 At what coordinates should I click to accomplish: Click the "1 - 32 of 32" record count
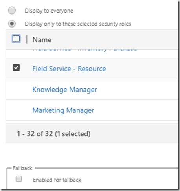tap(35, 134)
